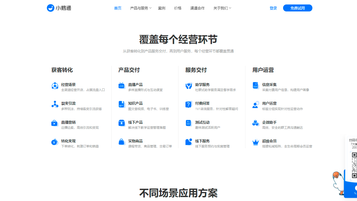This screenshot has height=201, width=357.
Task: Click the 直播产品 LIVE icon
Action: (x=122, y=86)
